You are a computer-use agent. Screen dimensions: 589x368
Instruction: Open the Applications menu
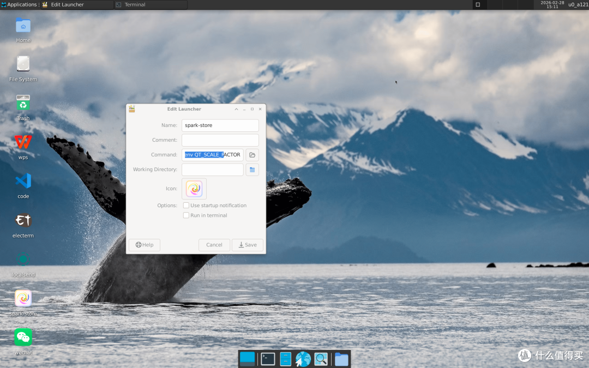[x=19, y=4]
